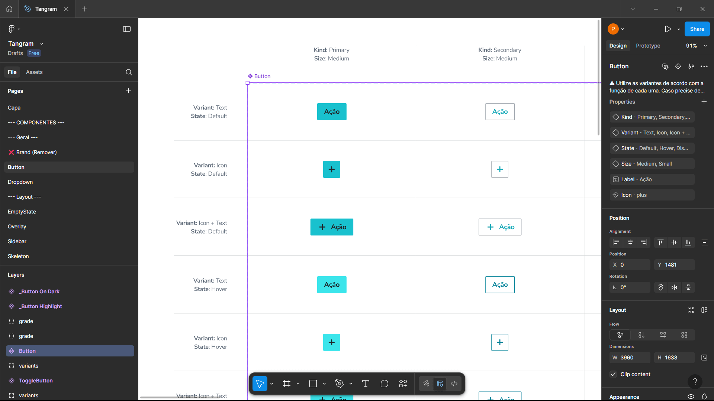
Task: Open the Kind property row
Action: (652, 117)
